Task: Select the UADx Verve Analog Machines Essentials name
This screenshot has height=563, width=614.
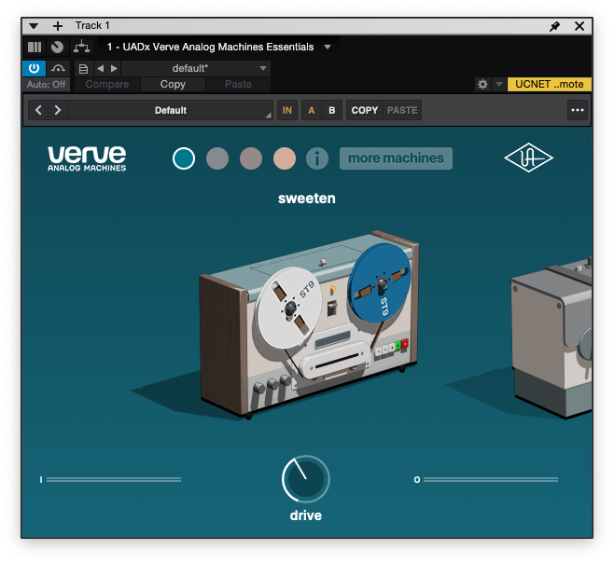Action: click(x=210, y=47)
